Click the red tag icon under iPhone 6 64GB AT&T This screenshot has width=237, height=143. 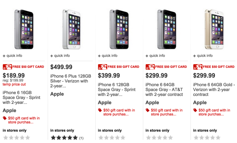coord(148,110)
